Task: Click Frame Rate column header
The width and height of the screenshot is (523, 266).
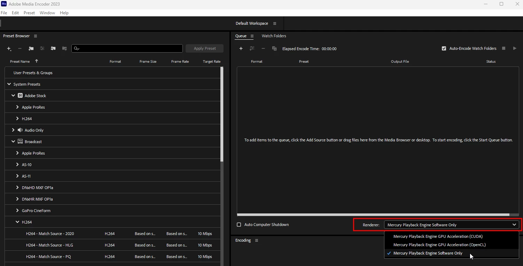Action: click(180, 61)
